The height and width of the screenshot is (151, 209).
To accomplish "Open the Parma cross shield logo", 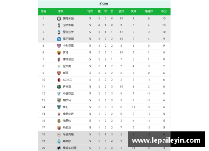I will pyautogui.click(x=59, y=101).
